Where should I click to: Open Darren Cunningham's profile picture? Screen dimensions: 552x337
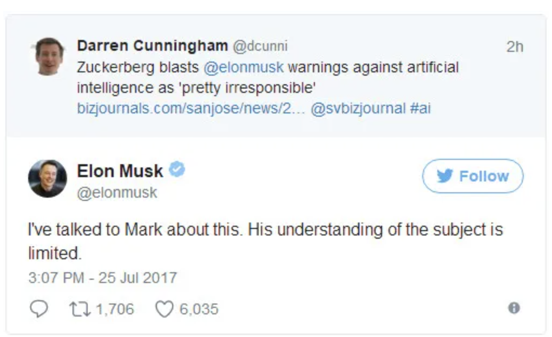49,56
